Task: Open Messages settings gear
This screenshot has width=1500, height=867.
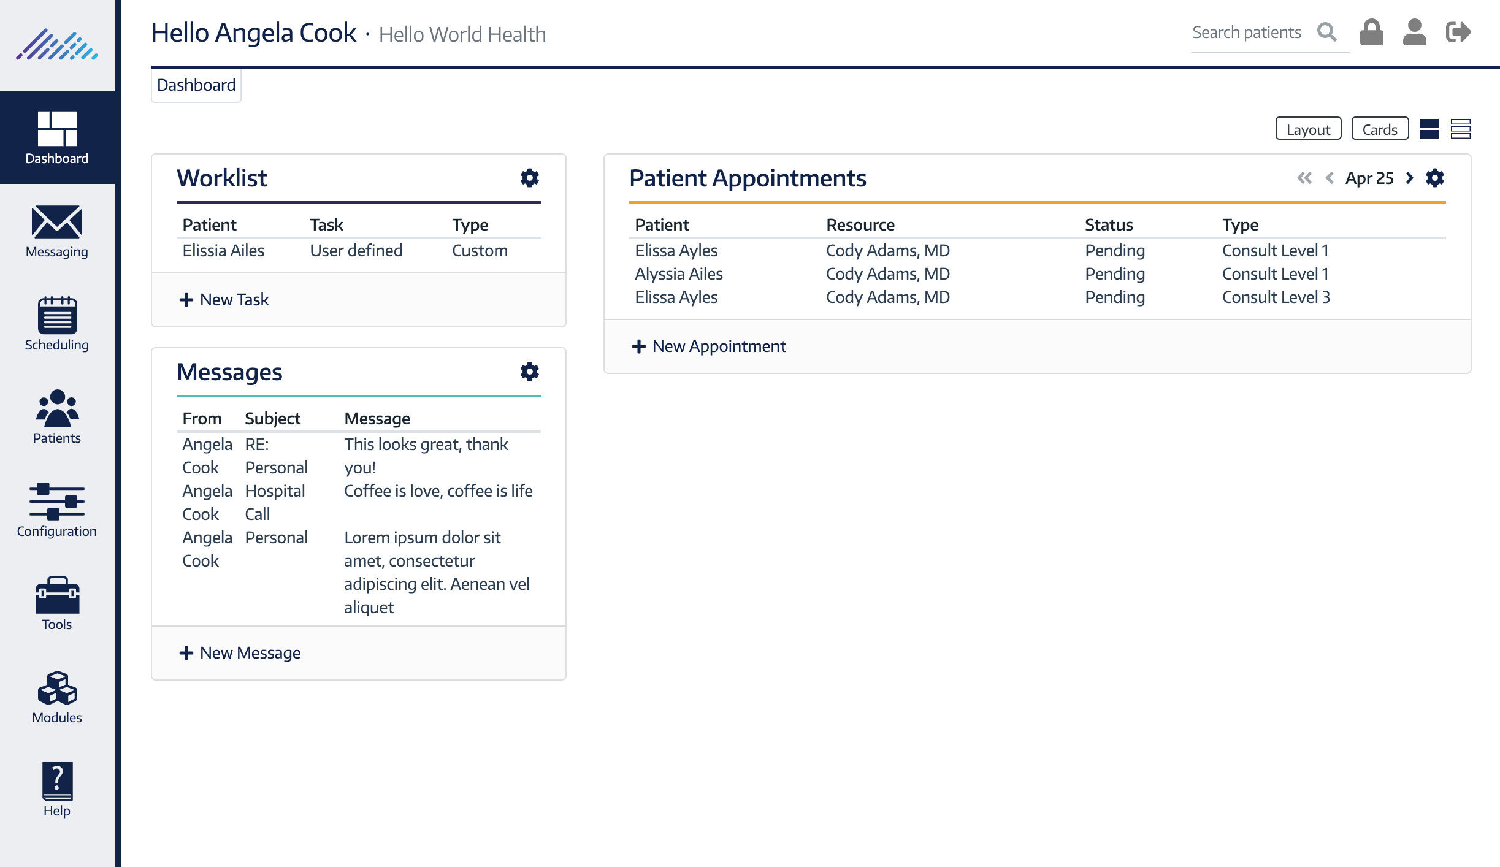Action: (x=529, y=372)
